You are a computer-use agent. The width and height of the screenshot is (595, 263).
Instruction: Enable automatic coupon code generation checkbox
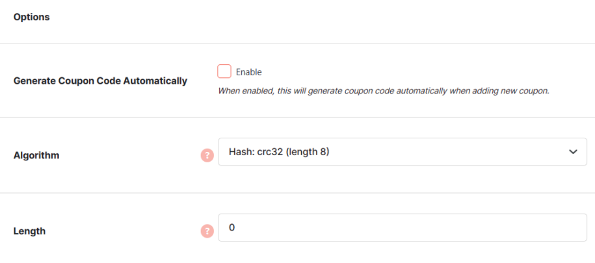tap(224, 71)
